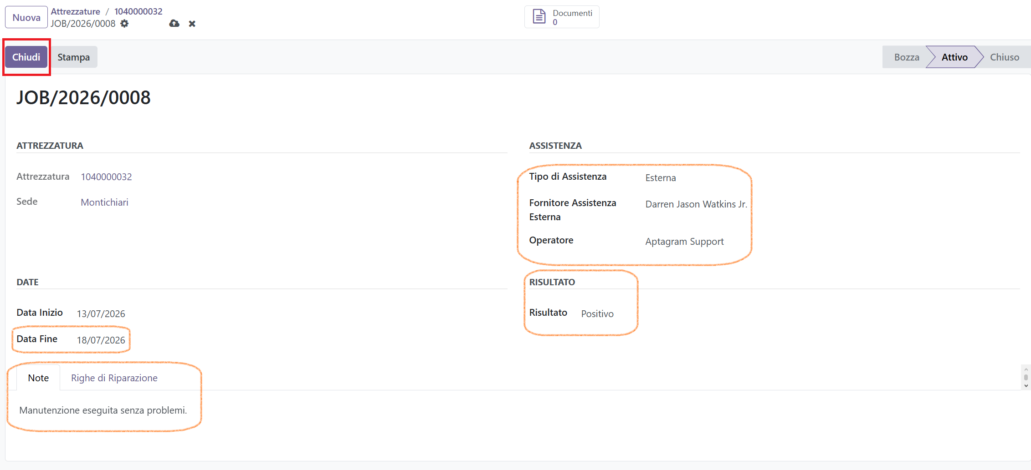Image resolution: width=1031 pixels, height=470 pixels.
Task: Click the Data Fine field 18/07/2026
Action: click(101, 340)
